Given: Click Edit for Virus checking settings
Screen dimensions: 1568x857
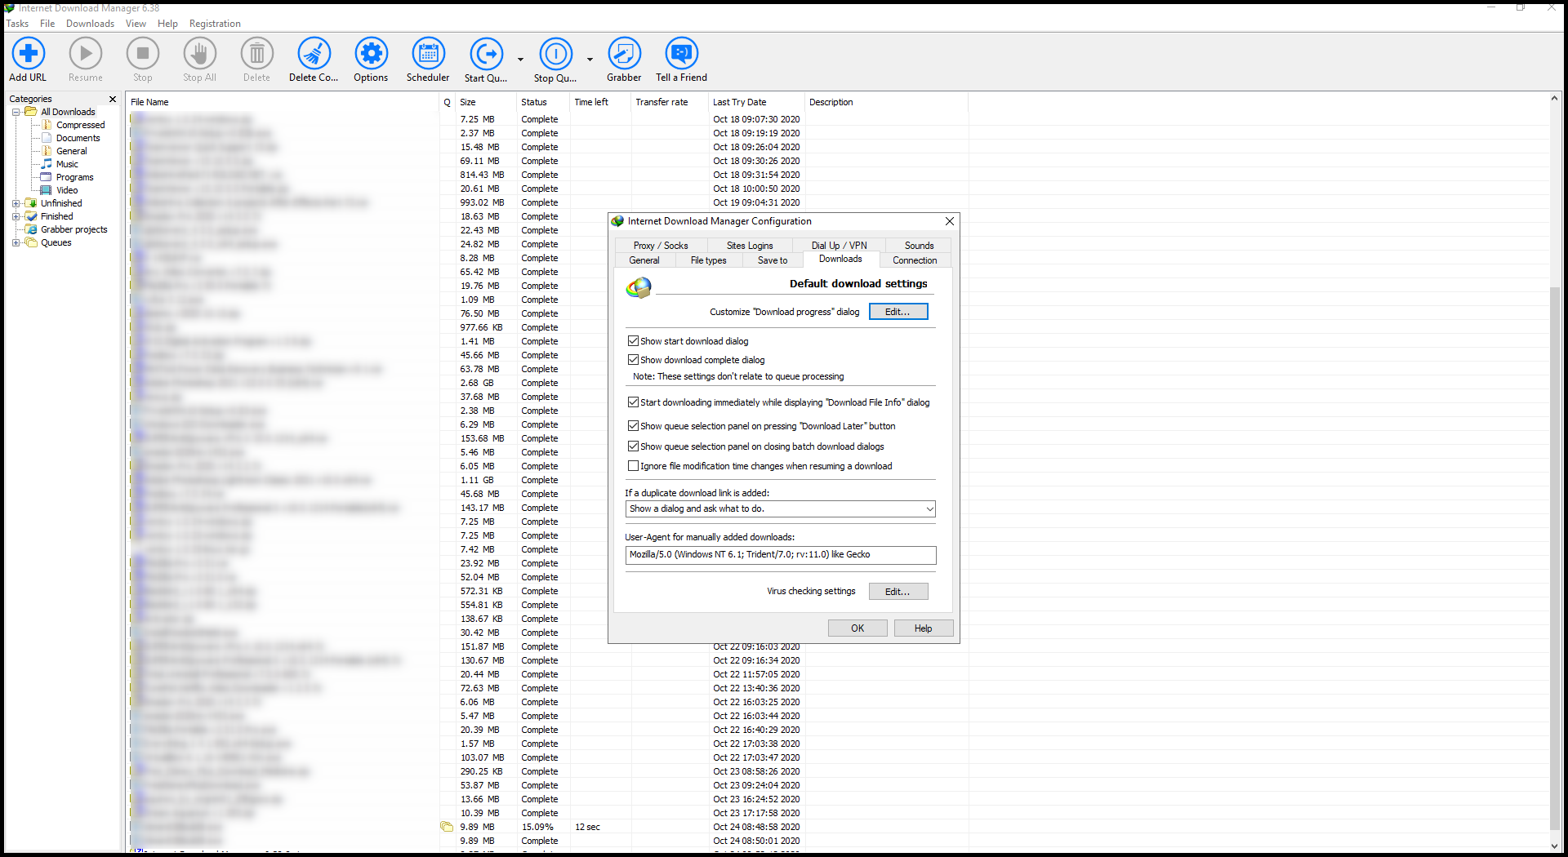Looking at the screenshot, I should [x=898, y=592].
